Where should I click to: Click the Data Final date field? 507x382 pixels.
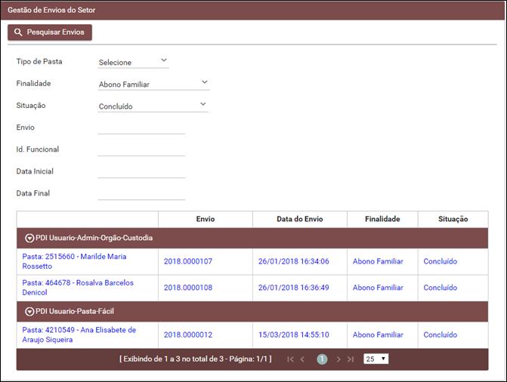141,193
